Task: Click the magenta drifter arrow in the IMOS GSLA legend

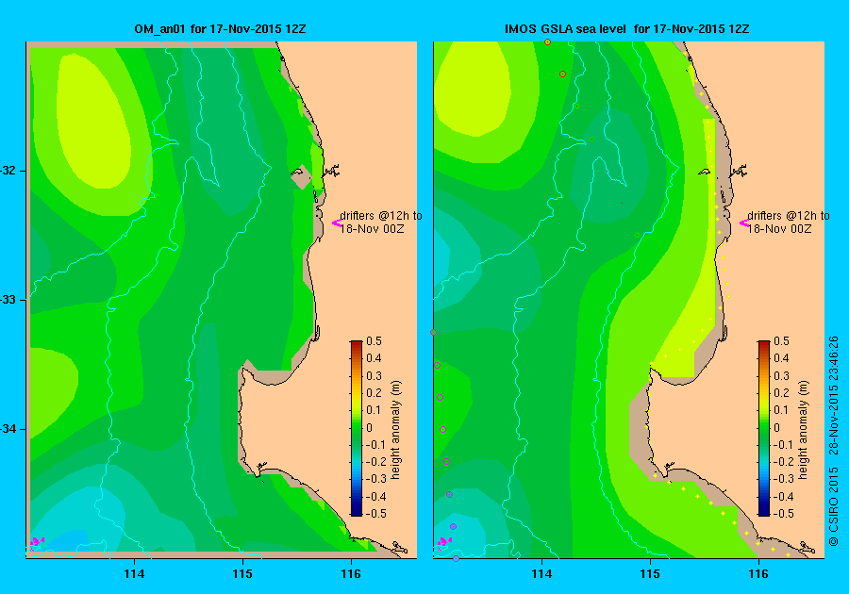Action: pyautogui.click(x=744, y=223)
